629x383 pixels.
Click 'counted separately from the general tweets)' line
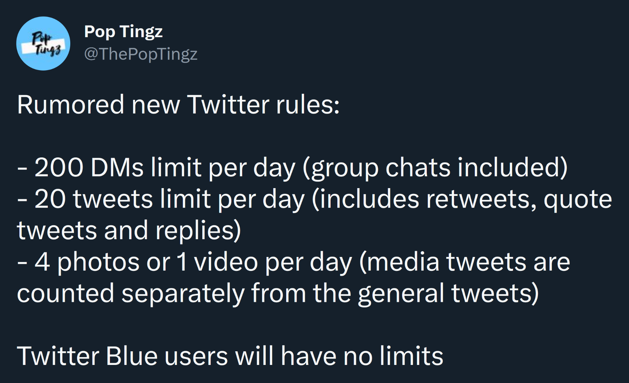point(278,293)
